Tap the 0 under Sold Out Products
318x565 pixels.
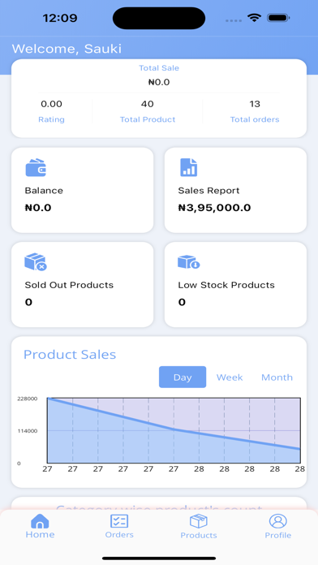28,302
